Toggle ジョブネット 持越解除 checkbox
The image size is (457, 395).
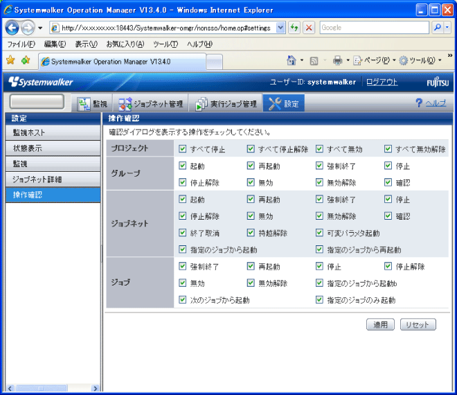[251, 233]
